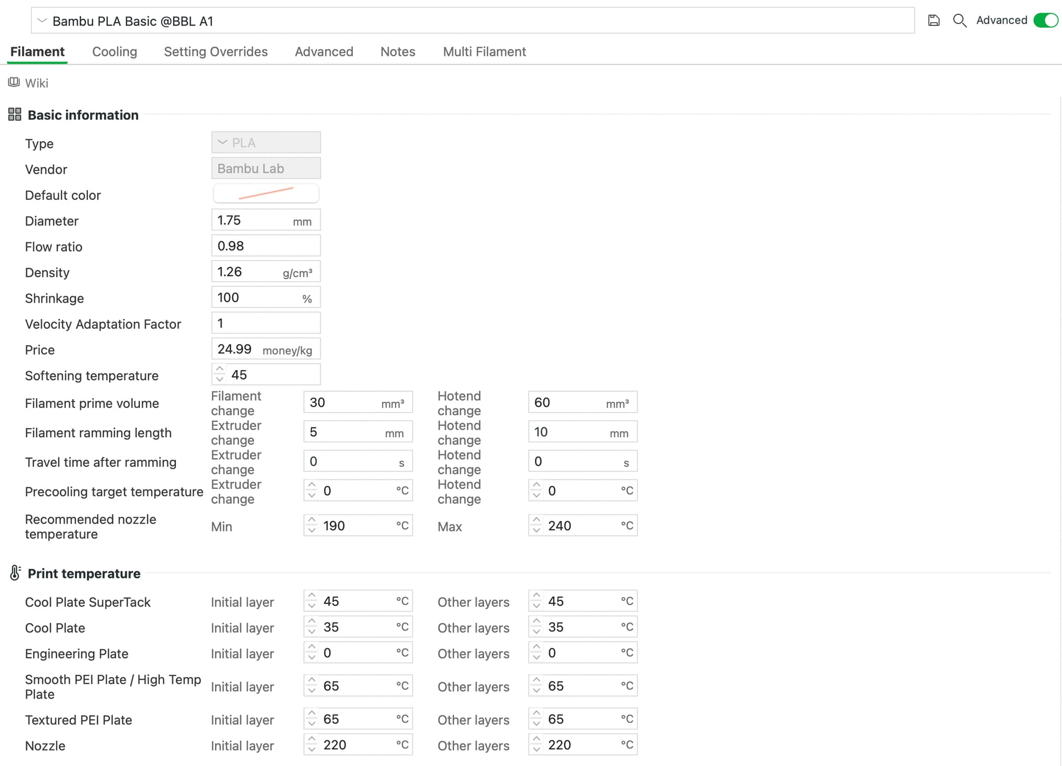Increase Cool Plate SuperTack initial layer temperature
Image resolution: width=1062 pixels, height=766 pixels.
click(x=312, y=596)
